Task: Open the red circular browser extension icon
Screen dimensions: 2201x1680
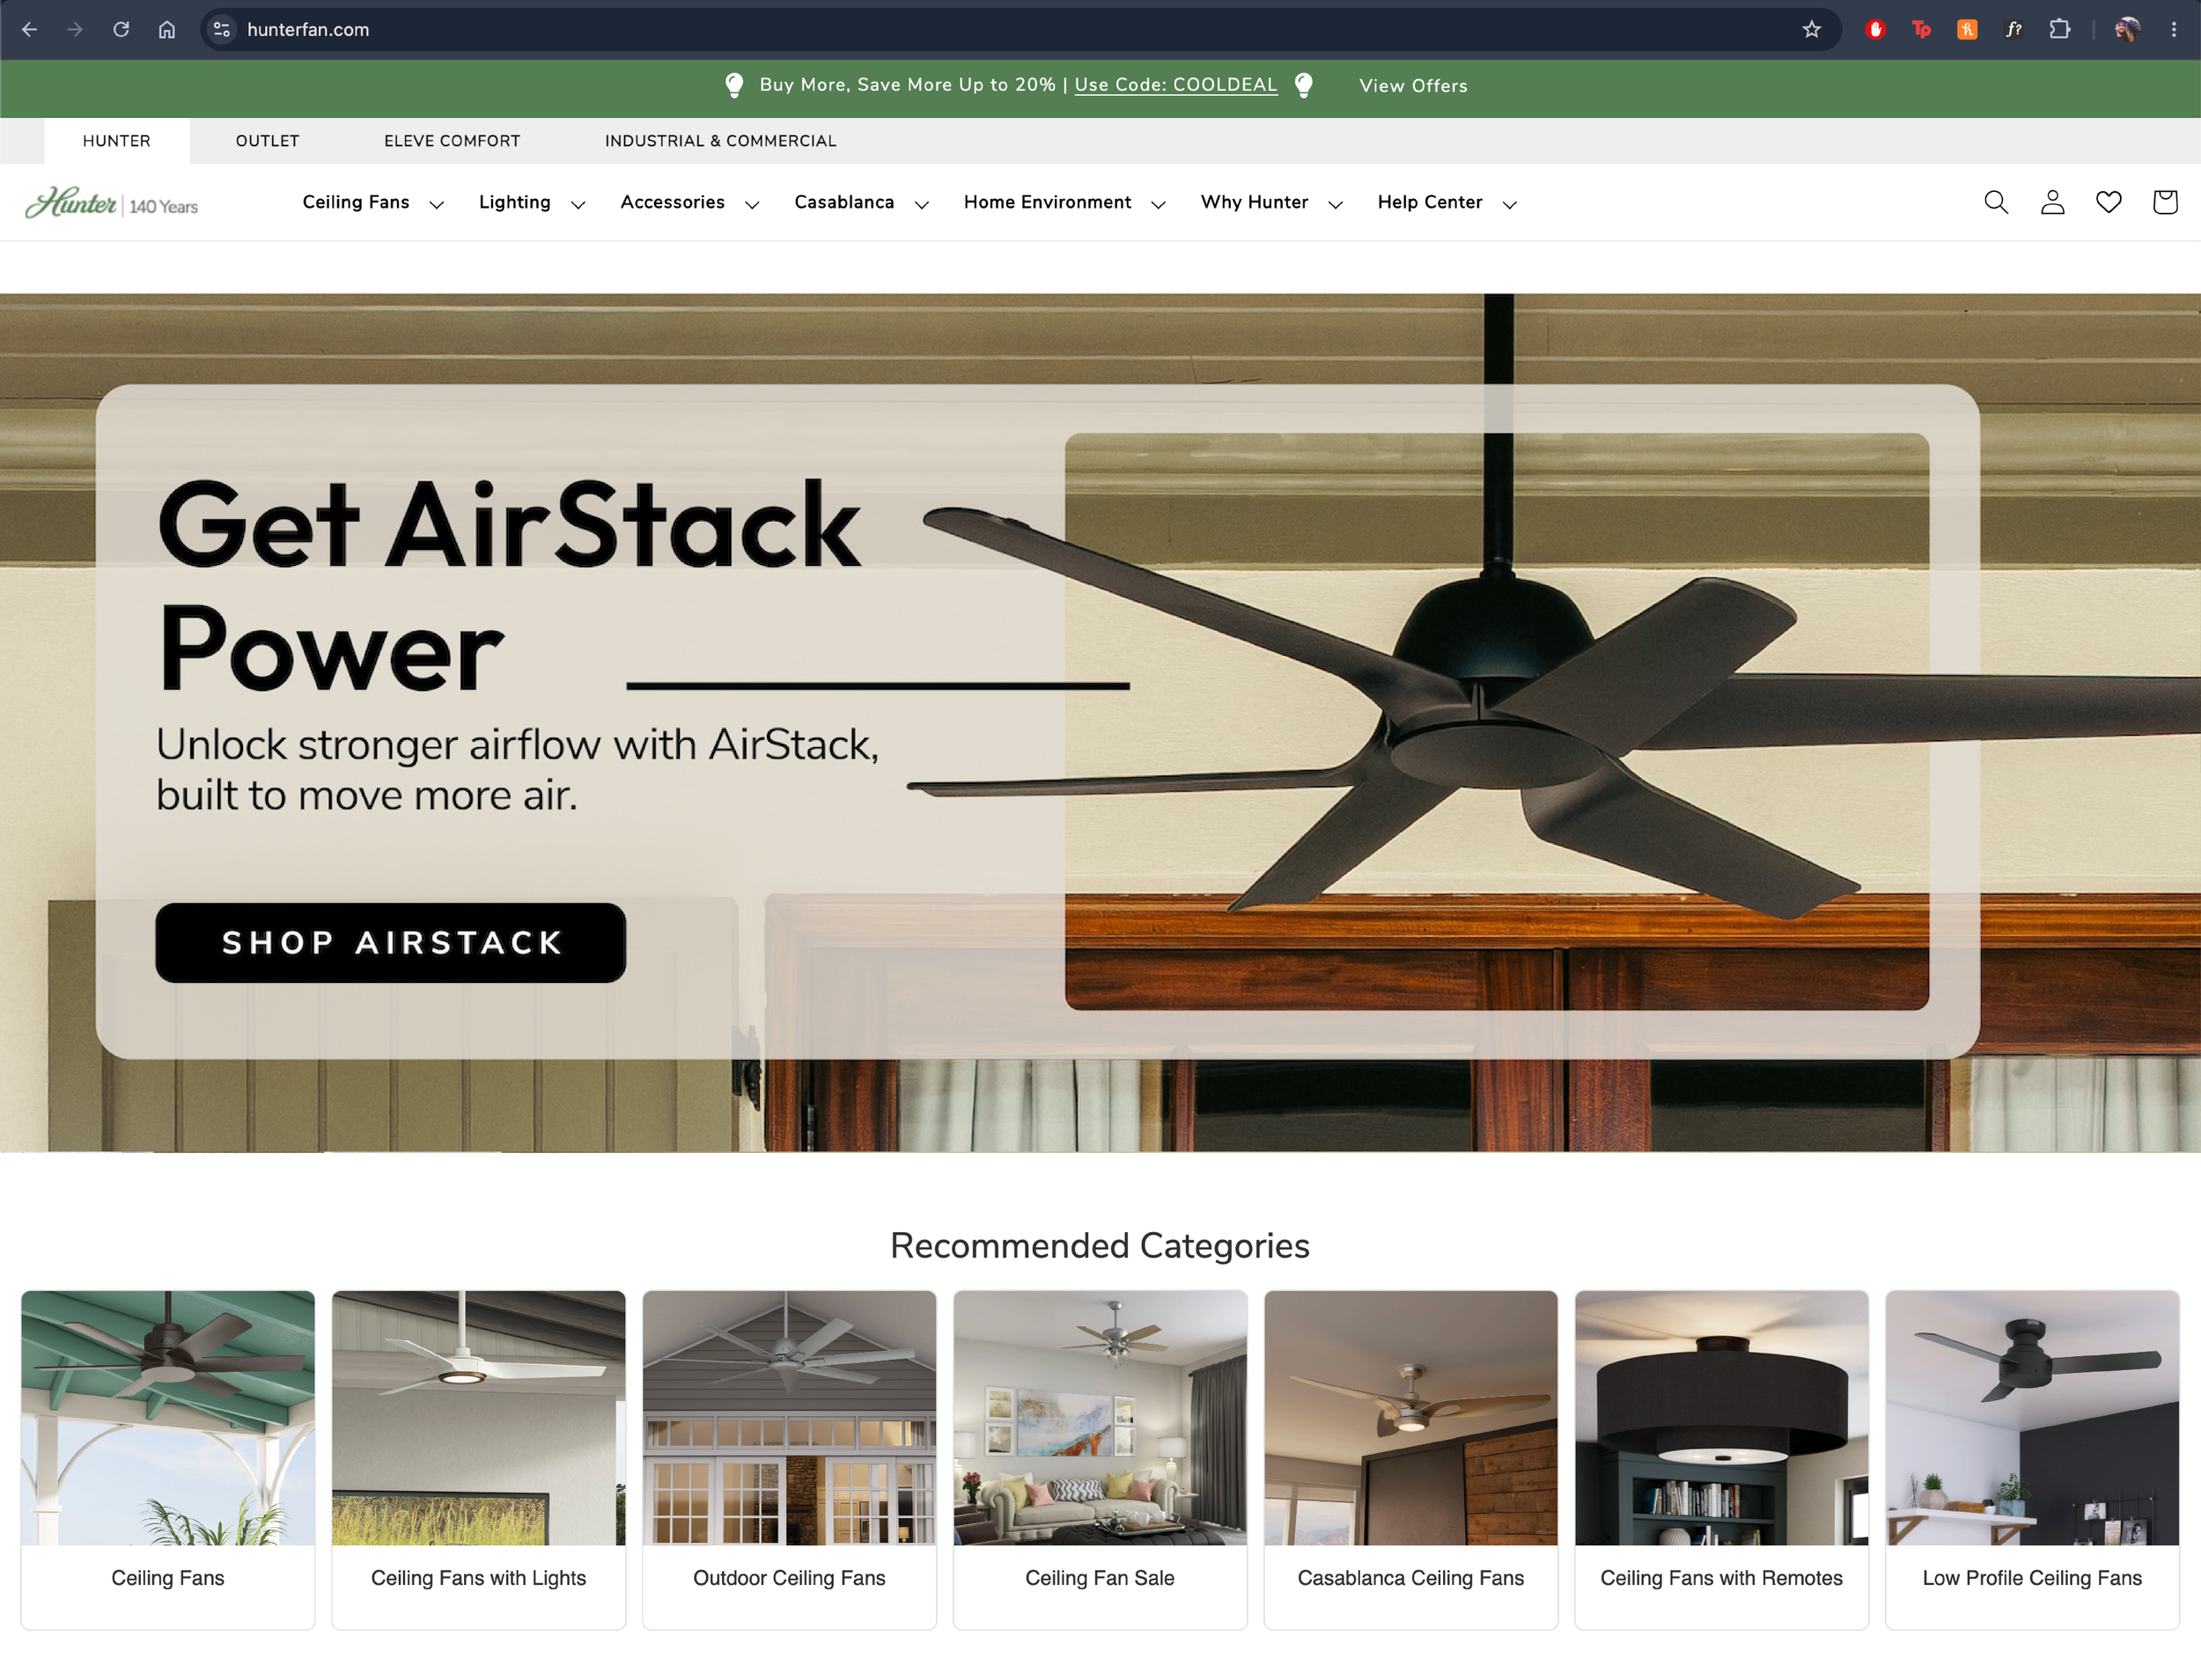Action: (x=1876, y=30)
